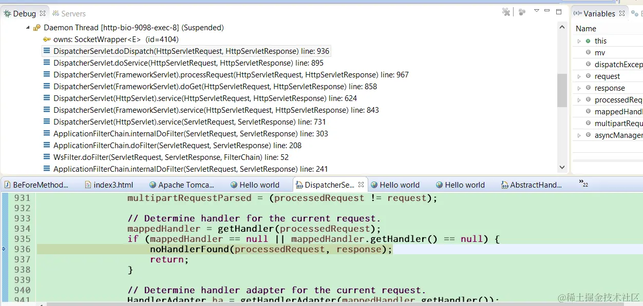Click the Debug view vertical scrollbar thumb
Viewport: 643px width, 306px height.
pos(563,90)
